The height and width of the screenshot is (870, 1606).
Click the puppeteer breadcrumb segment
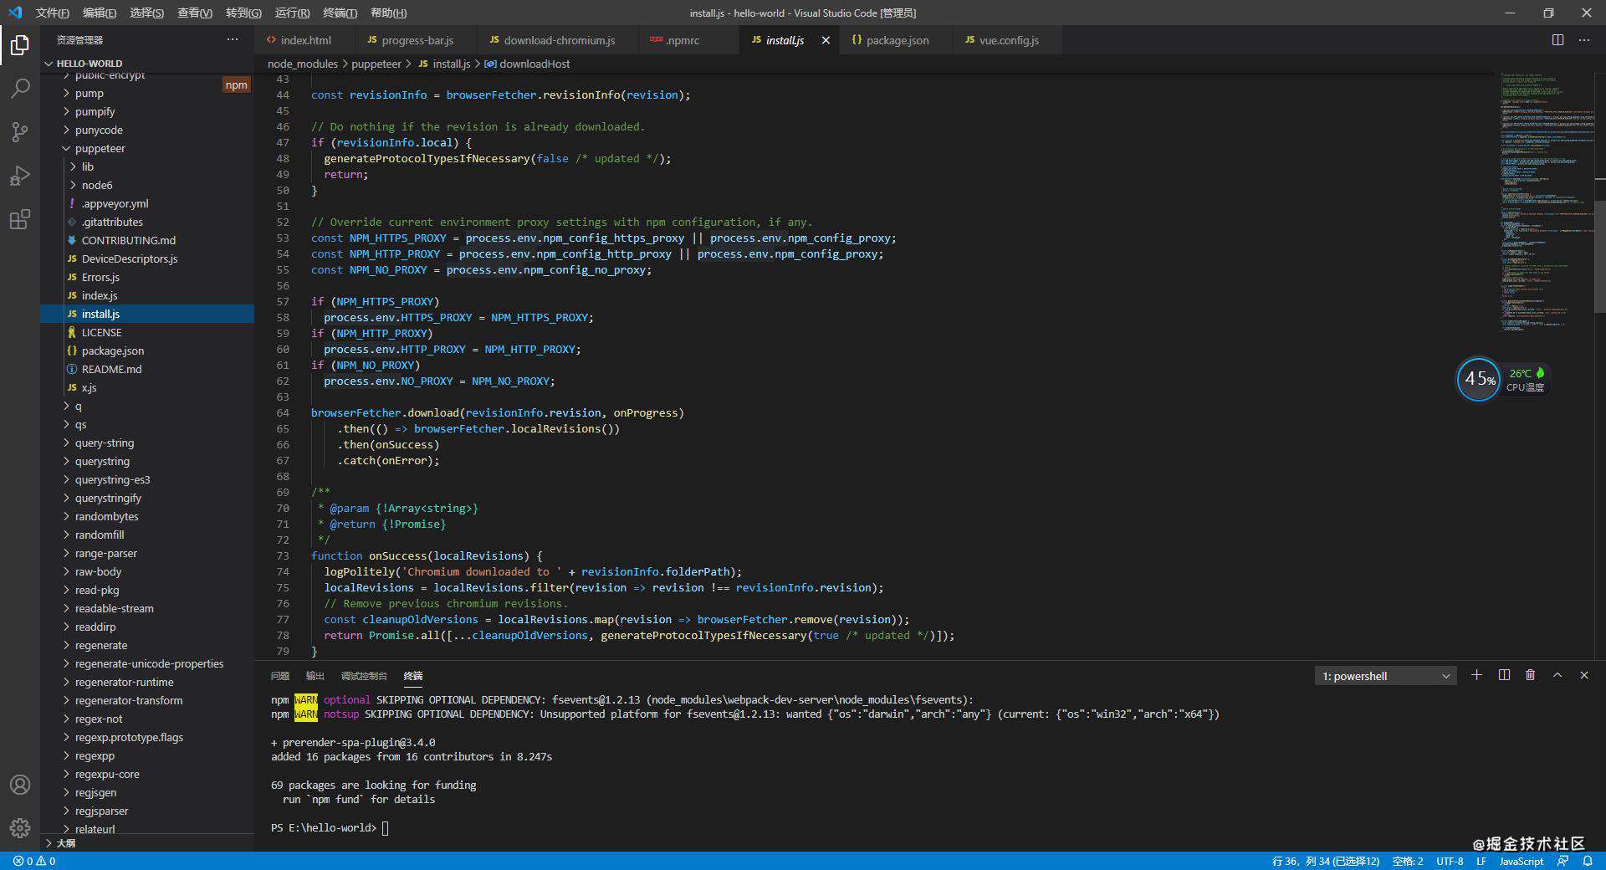(x=376, y=64)
